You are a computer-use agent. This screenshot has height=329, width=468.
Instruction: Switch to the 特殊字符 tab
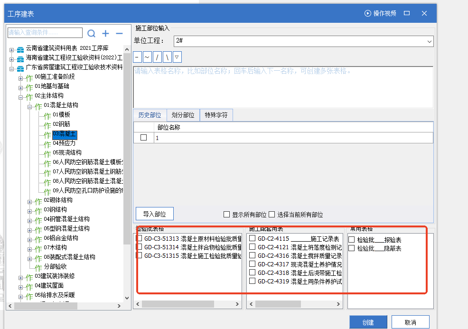[216, 115]
